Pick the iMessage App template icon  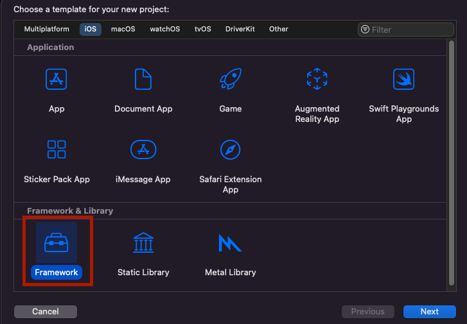pos(143,149)
